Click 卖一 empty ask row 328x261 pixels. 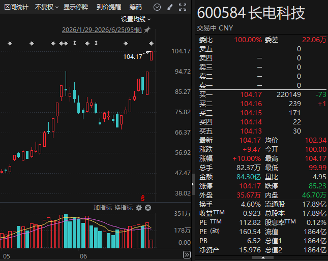262,85
